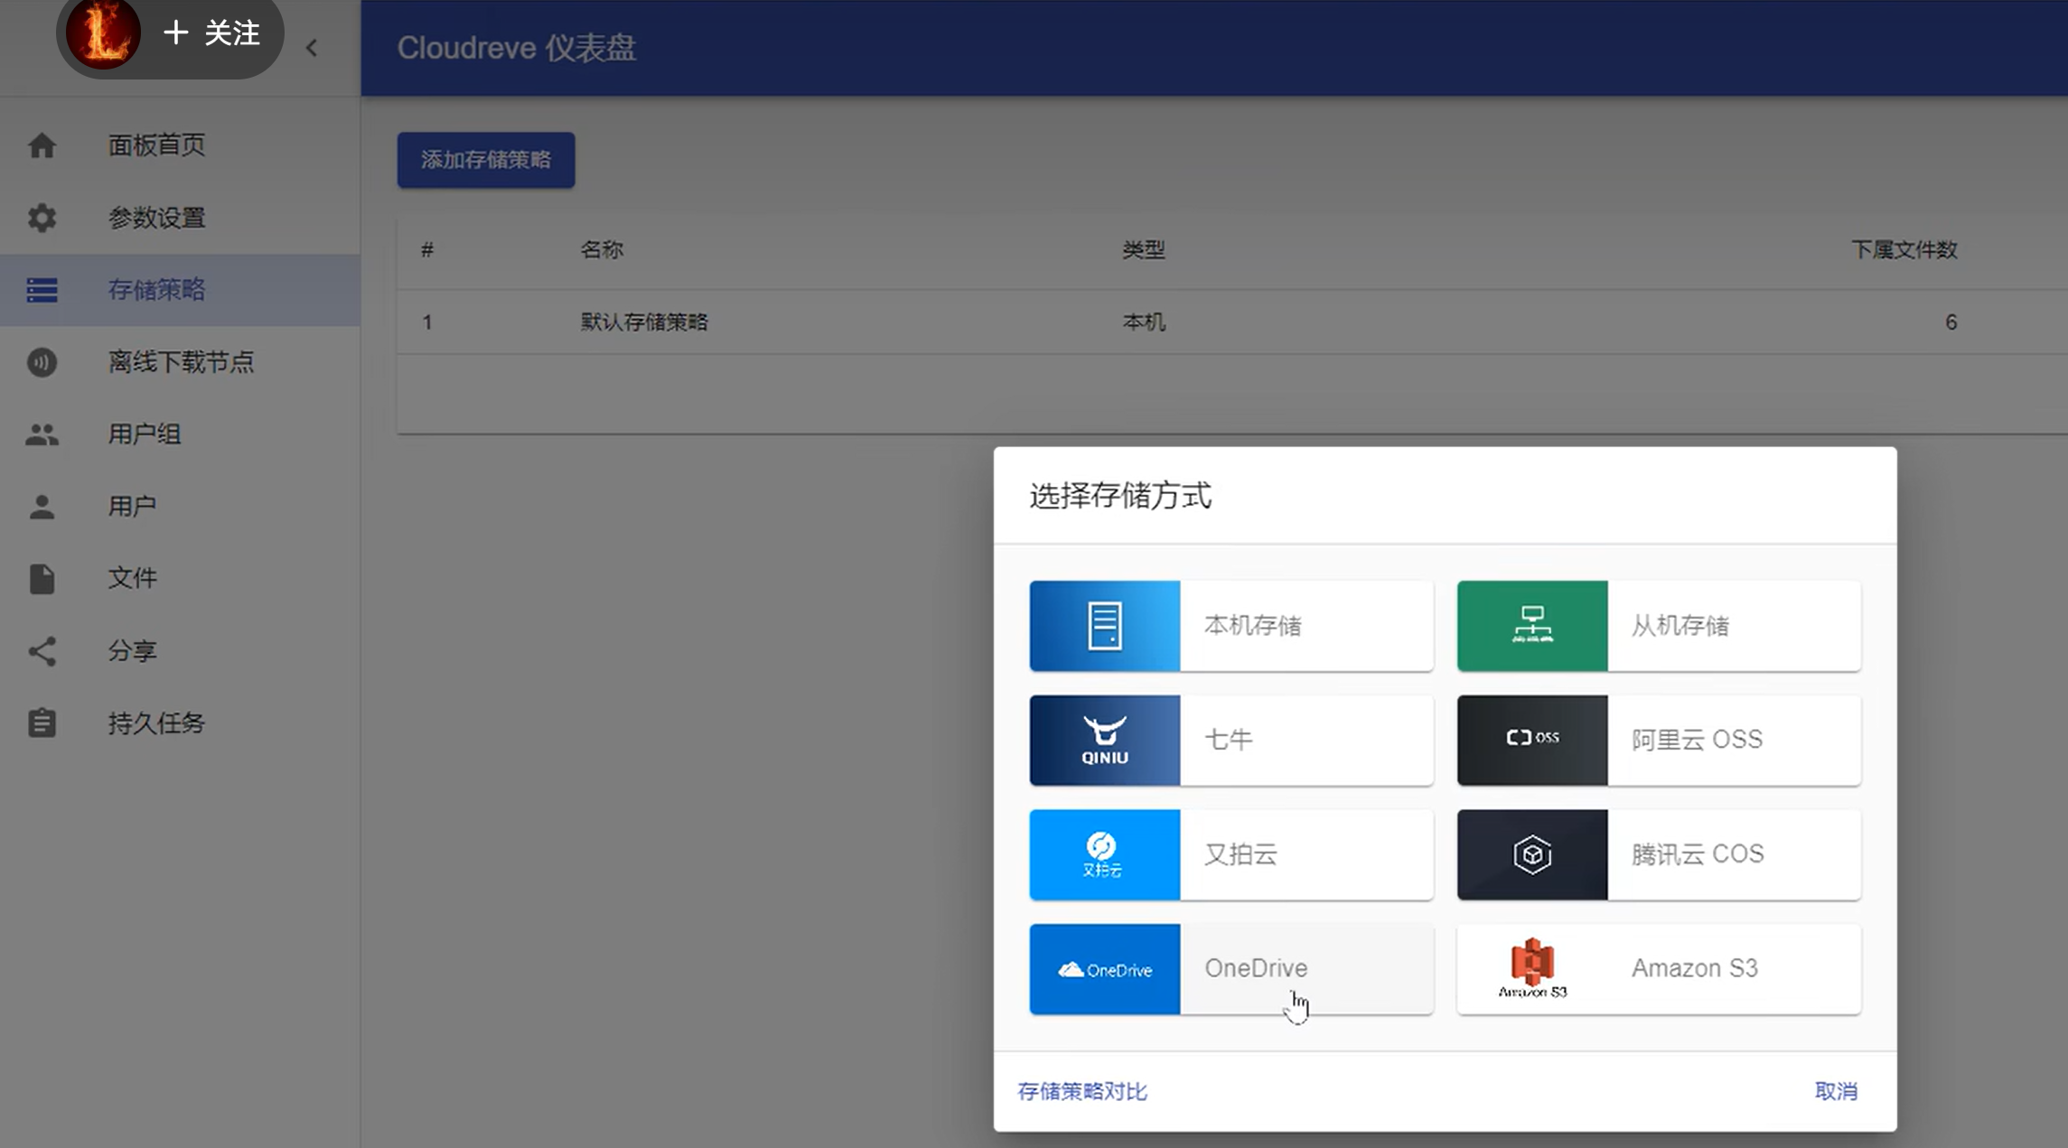Click the single user icon

(x=42, y=507)
